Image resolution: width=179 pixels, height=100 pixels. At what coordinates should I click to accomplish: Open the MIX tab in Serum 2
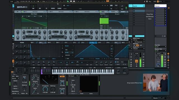(x=40, y=7)
